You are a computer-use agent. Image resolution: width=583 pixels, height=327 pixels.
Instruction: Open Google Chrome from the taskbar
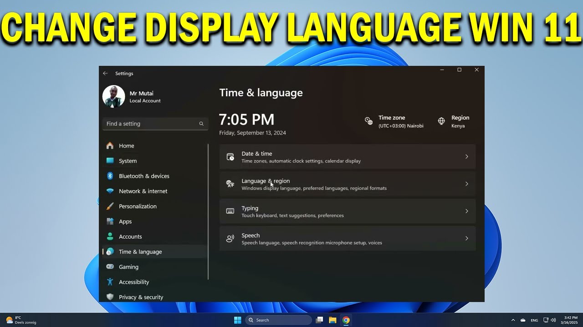[x=346, y=320]
